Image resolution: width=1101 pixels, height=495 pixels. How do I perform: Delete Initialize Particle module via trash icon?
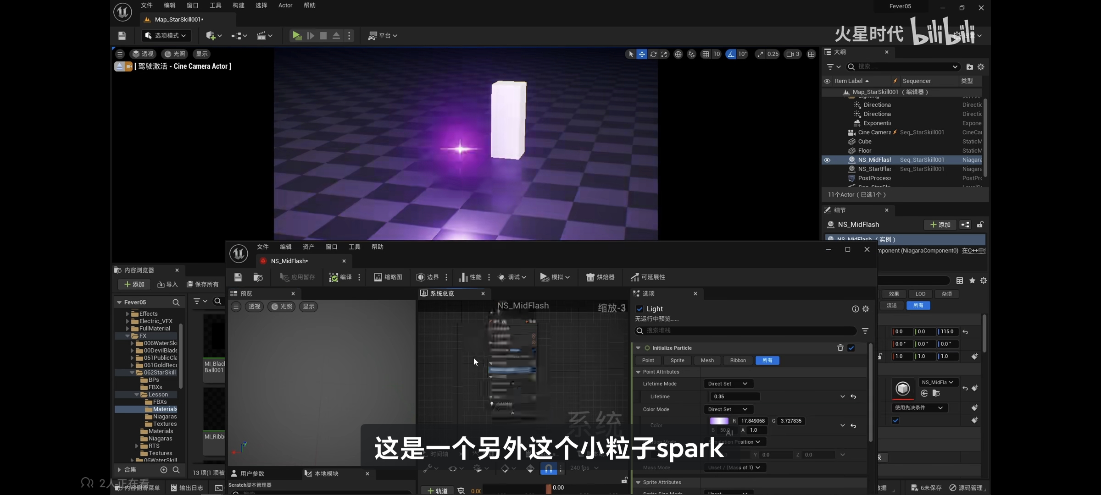point(840,348)
